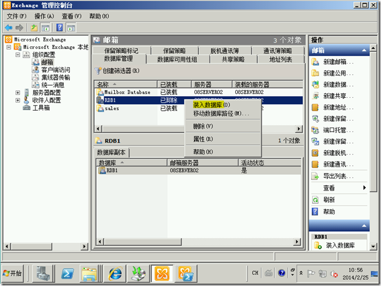This screenshot has height=286, width=381.
Task: Open PowerShell from the taskbar
Action: (x=68, y=274)
